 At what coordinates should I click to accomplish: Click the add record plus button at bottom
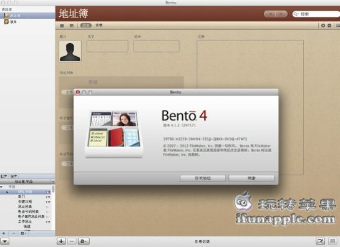coord(61,241)
